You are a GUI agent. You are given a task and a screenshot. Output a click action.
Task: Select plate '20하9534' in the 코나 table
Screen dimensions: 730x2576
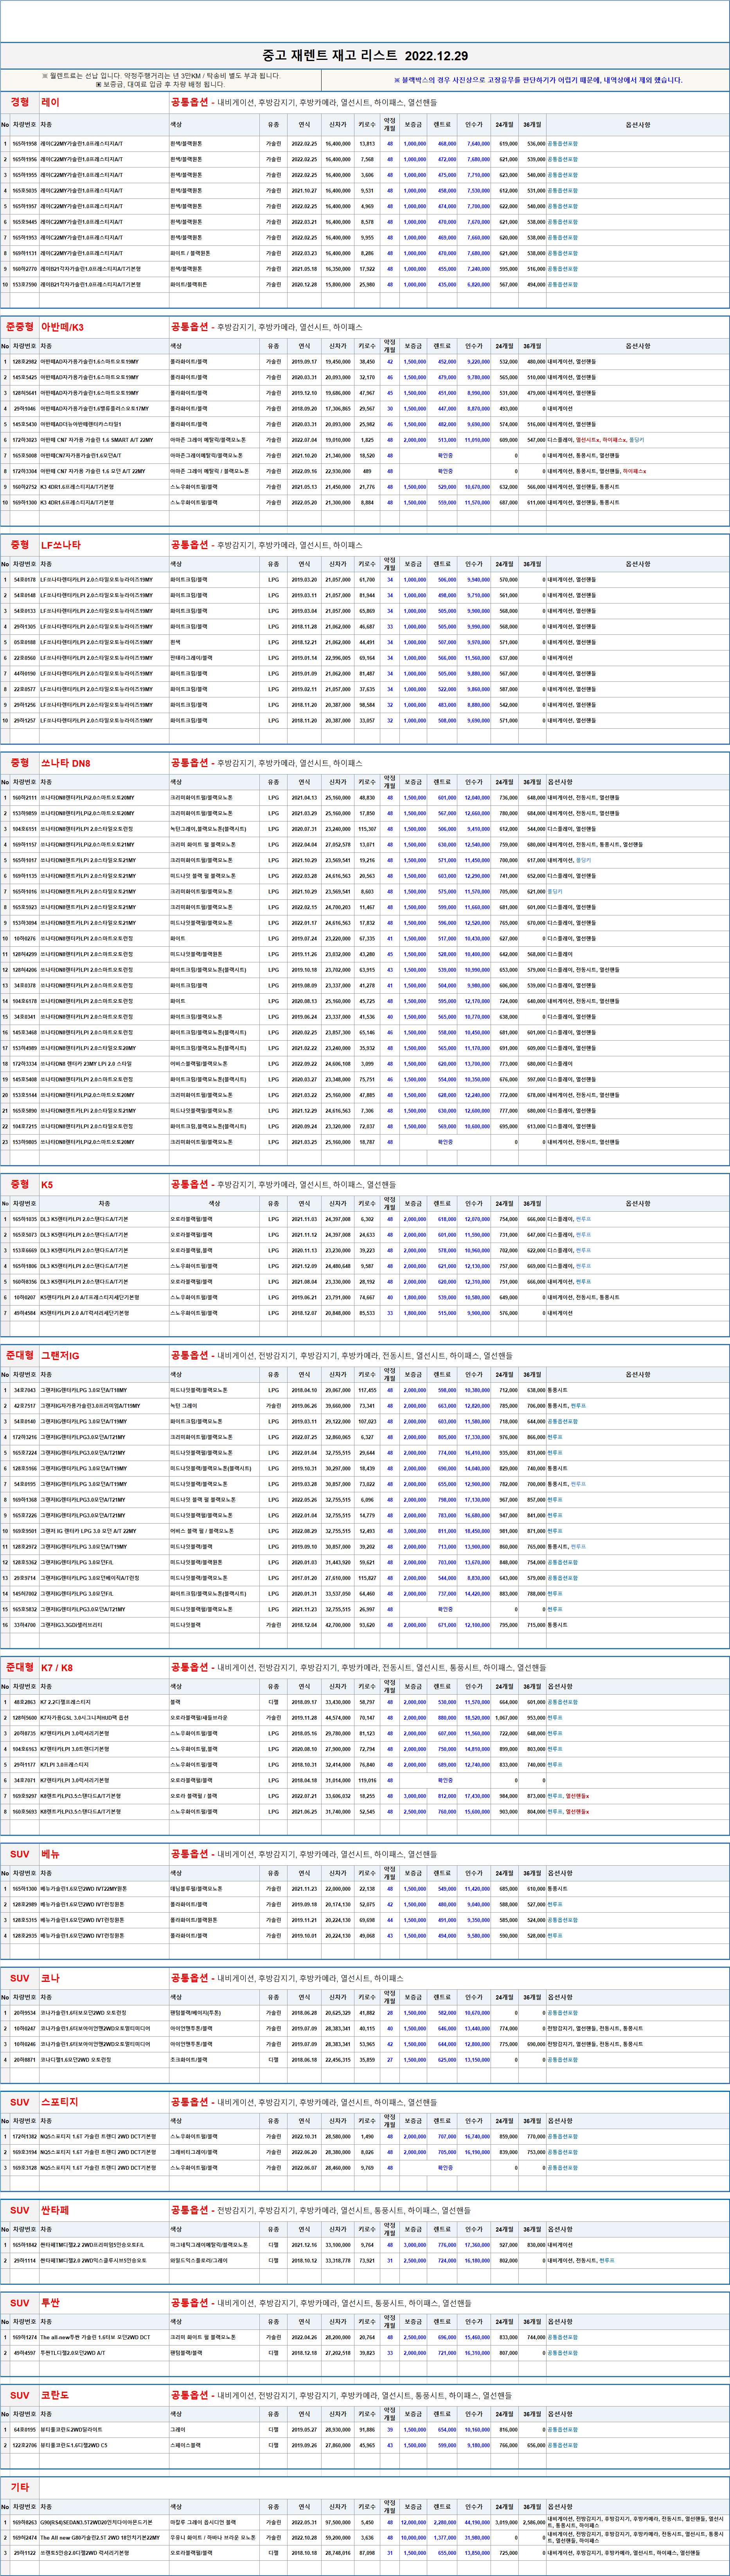point(25,2013)
